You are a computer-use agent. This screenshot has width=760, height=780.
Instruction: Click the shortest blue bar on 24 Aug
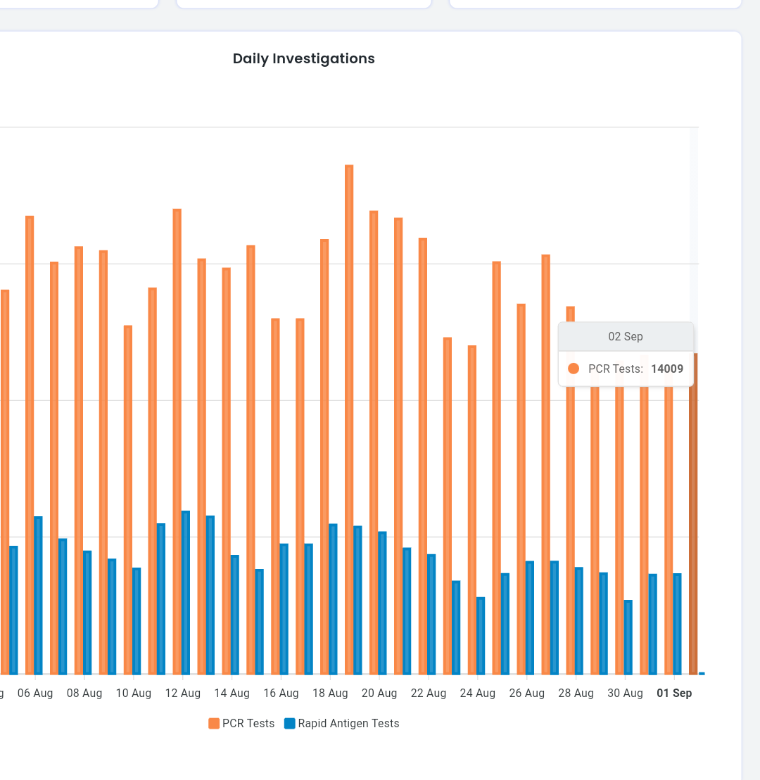tap(481, 636)
